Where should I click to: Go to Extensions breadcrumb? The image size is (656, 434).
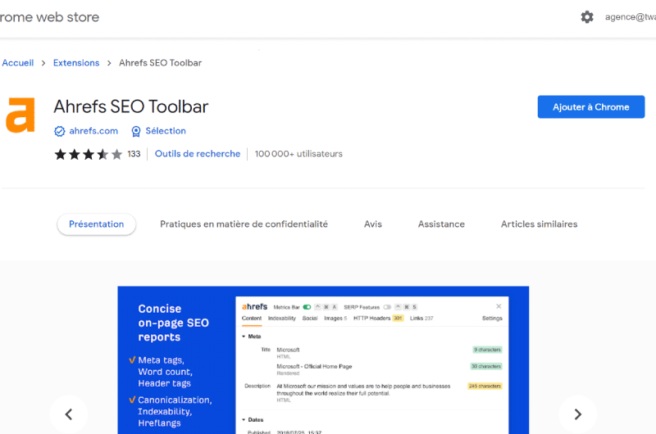76,63
